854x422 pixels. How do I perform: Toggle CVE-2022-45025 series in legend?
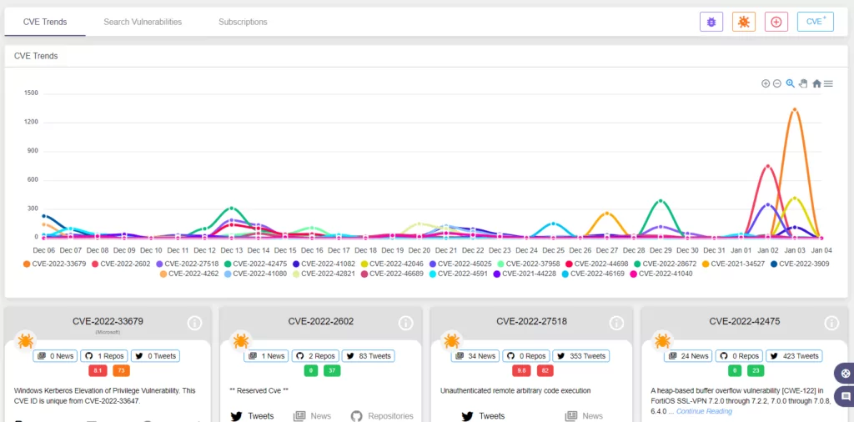tap(460, 264)
